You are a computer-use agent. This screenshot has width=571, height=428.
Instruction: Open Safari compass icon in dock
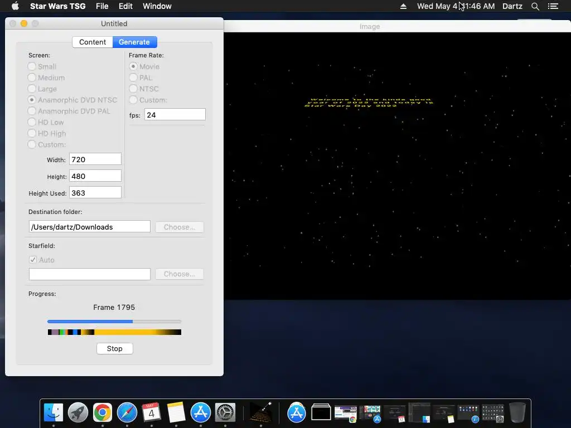point(127,412)
